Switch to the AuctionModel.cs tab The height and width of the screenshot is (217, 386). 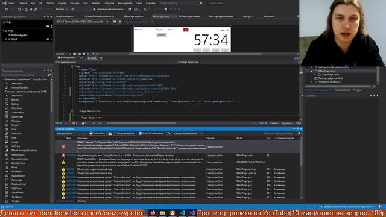[x=65, y=16]
